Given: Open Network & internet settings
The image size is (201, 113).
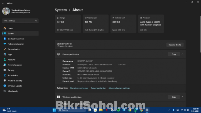Looking at the screenshot, I should (20, 44).
